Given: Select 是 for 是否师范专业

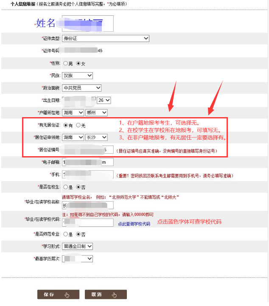Looking at the screenshot, I should [65, 234].
